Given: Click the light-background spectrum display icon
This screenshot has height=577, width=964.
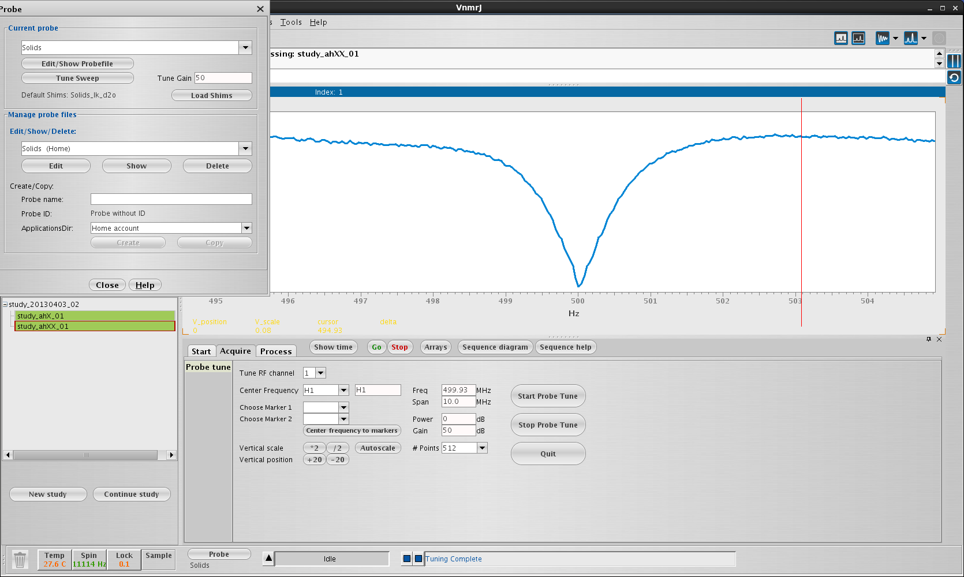Looking at the screenshot, I should [841, 39].
